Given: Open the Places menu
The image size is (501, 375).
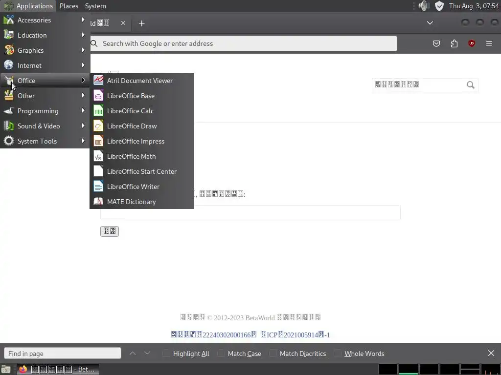Looking at the screenshot, I should pos(69,6).
